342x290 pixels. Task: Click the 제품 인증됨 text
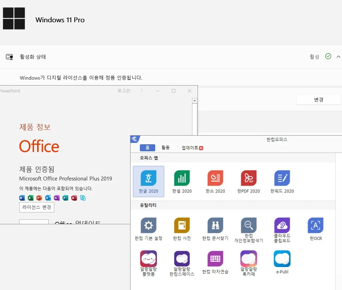pos(37,169)
